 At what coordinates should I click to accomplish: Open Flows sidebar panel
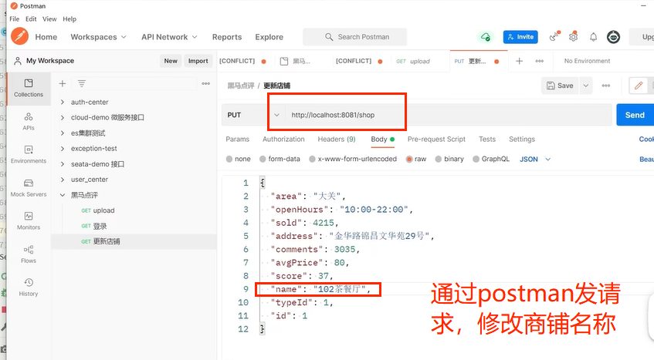coord(29,254)
